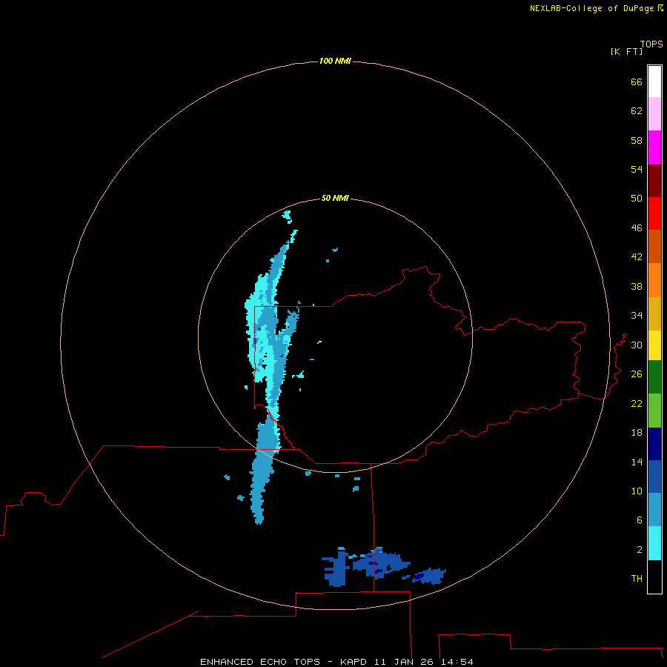This screenshot has height=667, width=667.
Task: Click the light green 26 kft swatch
Action: coord(654,411)
